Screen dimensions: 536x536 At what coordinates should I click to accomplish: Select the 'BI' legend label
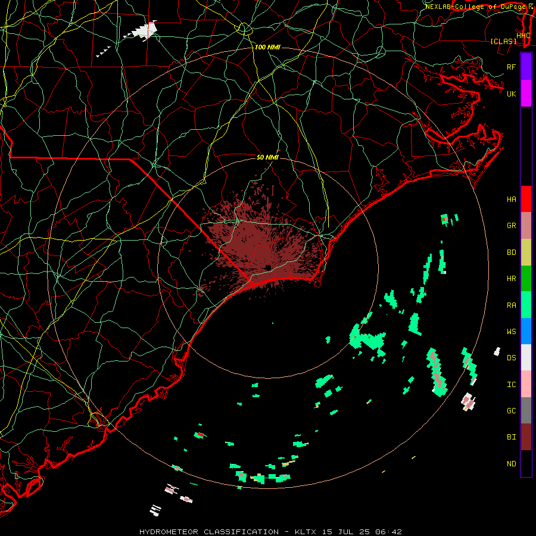pyautogui.click(x=511, y=437)
